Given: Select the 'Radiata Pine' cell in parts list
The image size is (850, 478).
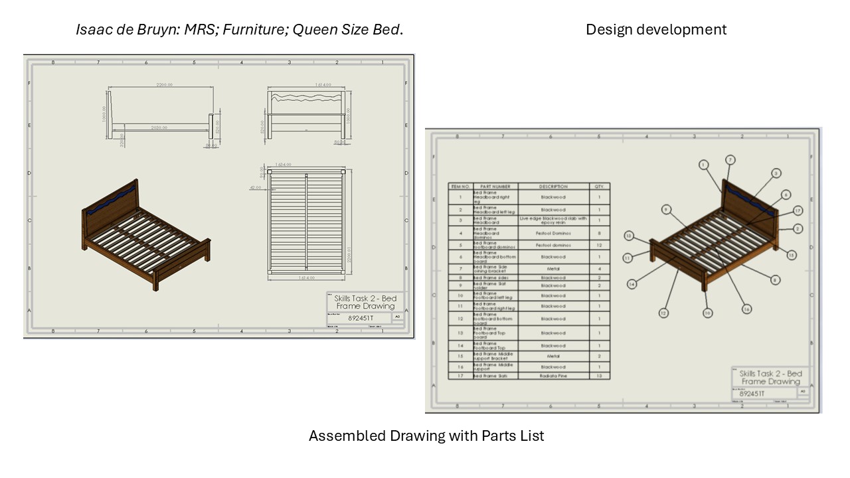Looking at the screenshot, I should click(x=553, y=376).
